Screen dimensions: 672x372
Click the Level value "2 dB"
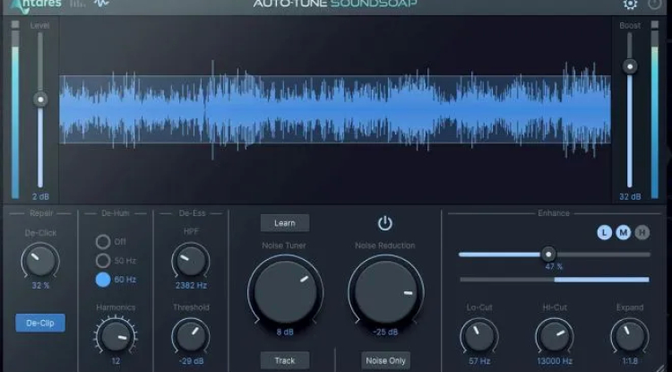click(x=40, y=196)
